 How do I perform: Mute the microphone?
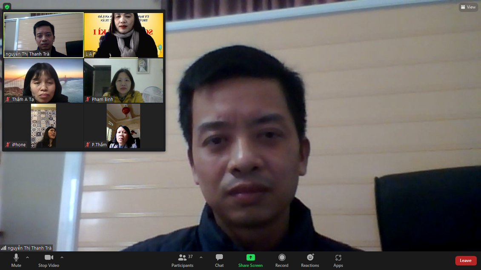[x=16, y=260]
